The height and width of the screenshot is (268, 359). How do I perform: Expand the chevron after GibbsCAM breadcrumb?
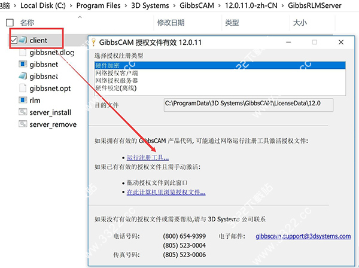click(x=220, y=5)
